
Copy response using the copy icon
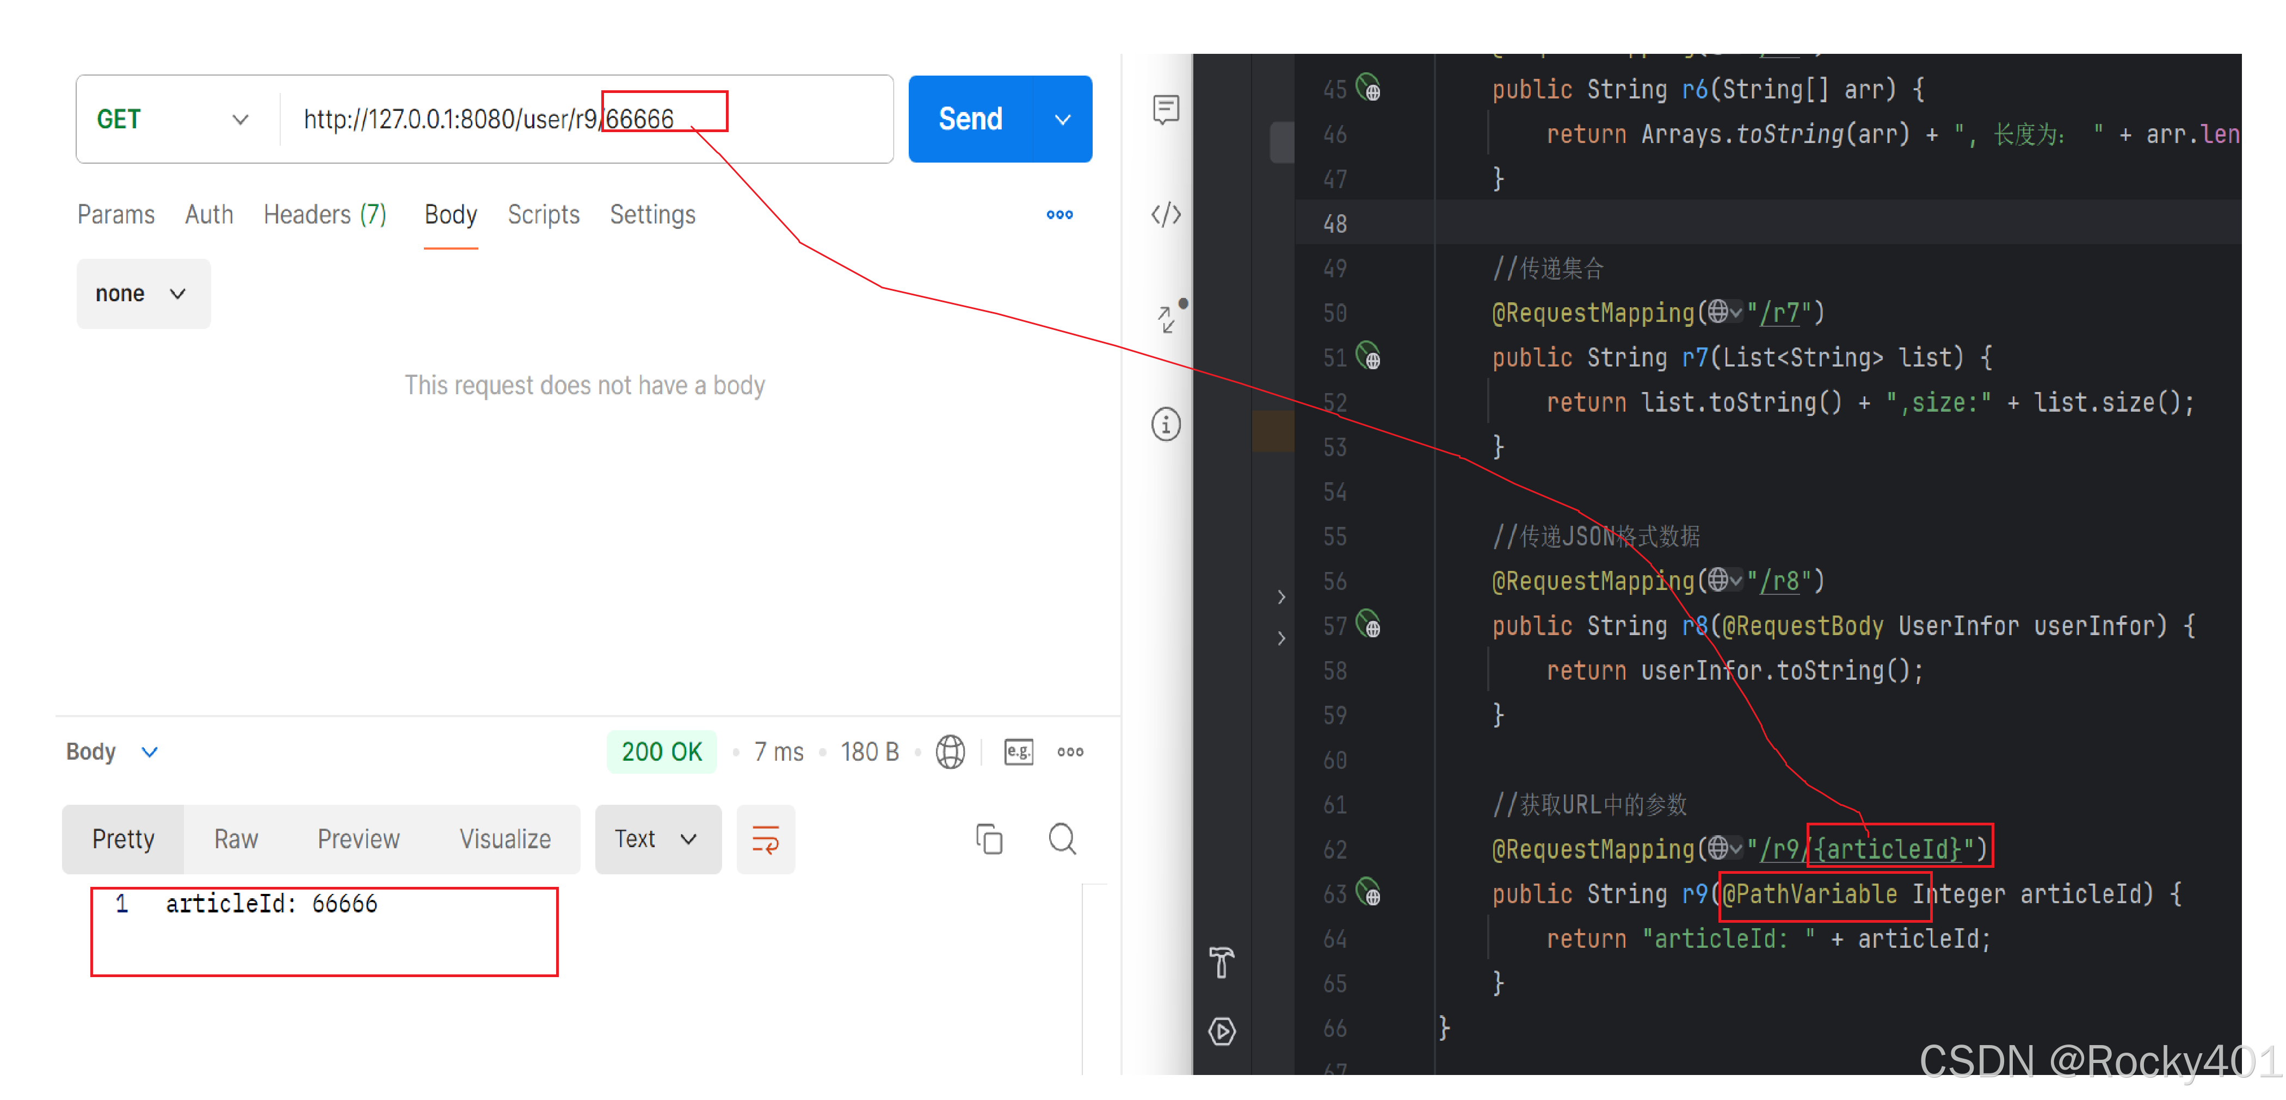(x=989, y=838)
